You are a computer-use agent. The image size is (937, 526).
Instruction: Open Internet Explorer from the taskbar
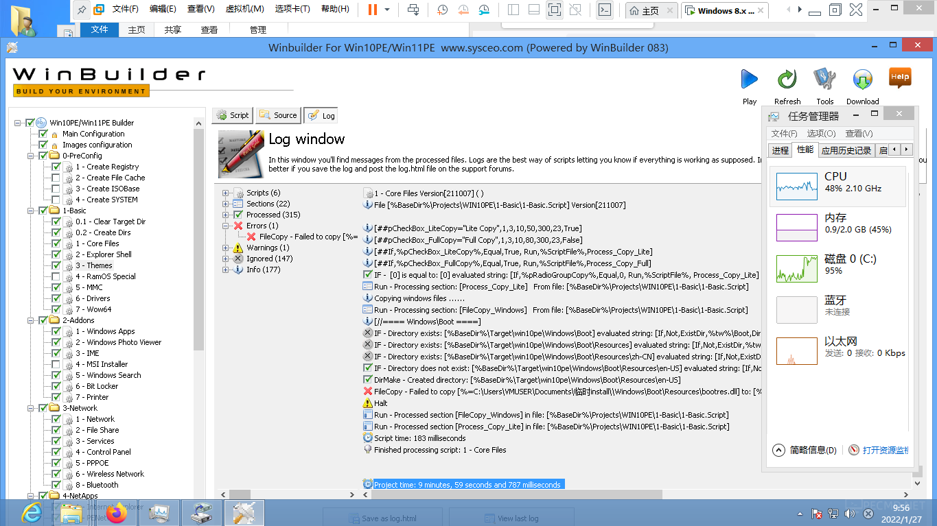32,512
